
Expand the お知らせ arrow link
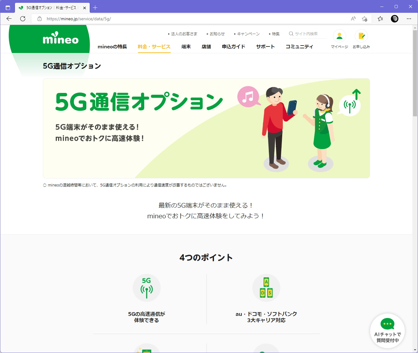tap(217, 34)
